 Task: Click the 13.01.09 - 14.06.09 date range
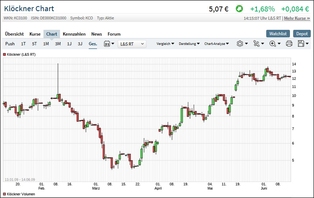click(20, 180)
